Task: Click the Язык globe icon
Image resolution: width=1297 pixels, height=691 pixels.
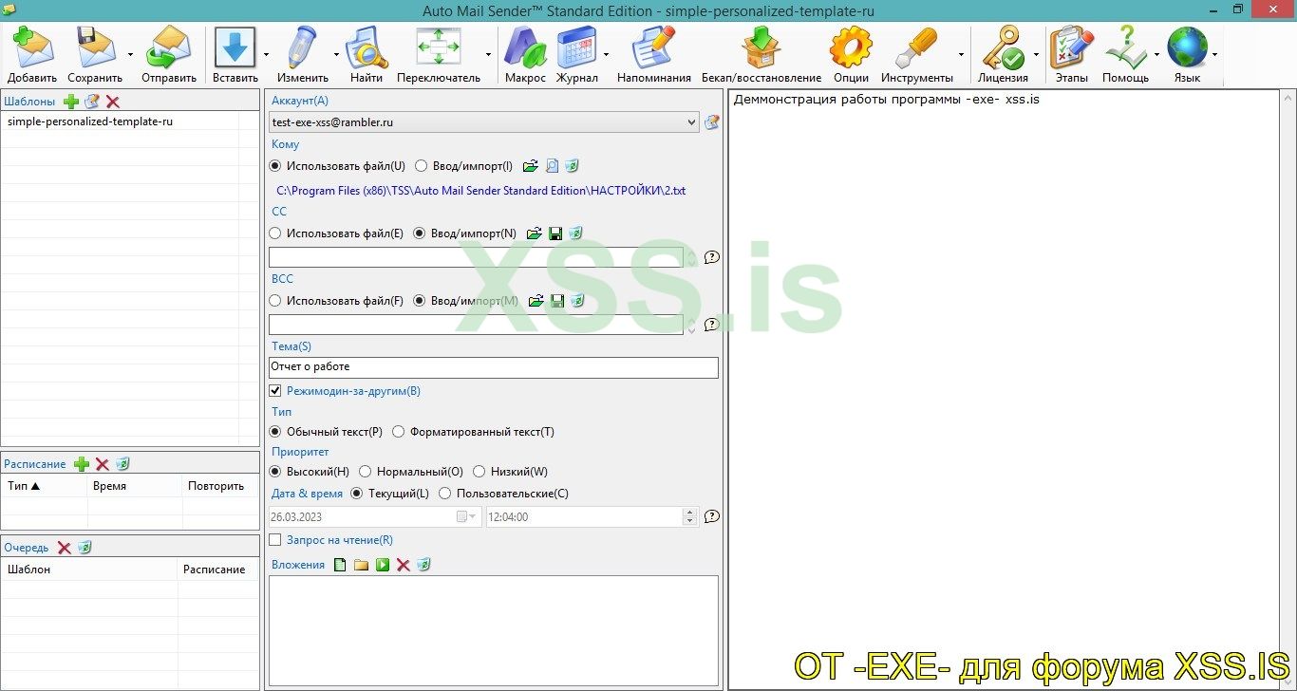Action: [x=1187, y=47]
